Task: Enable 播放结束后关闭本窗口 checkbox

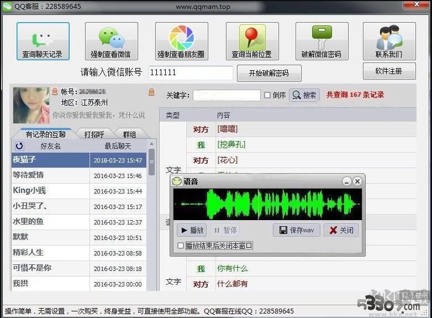Action: (181, 246)
